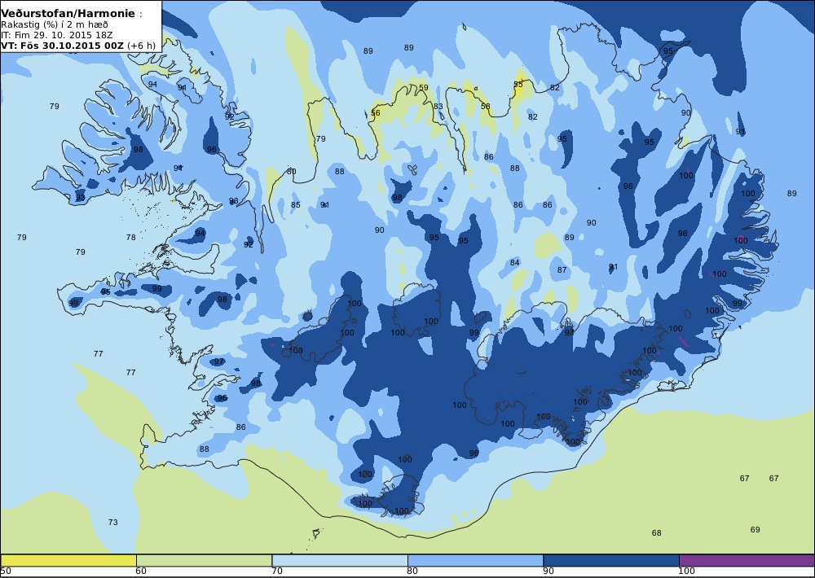Click the 'VT: Fös 30.10.2015 00Z' line
Viewport: 815px width, 578px height.
click(x=63, y=46)
